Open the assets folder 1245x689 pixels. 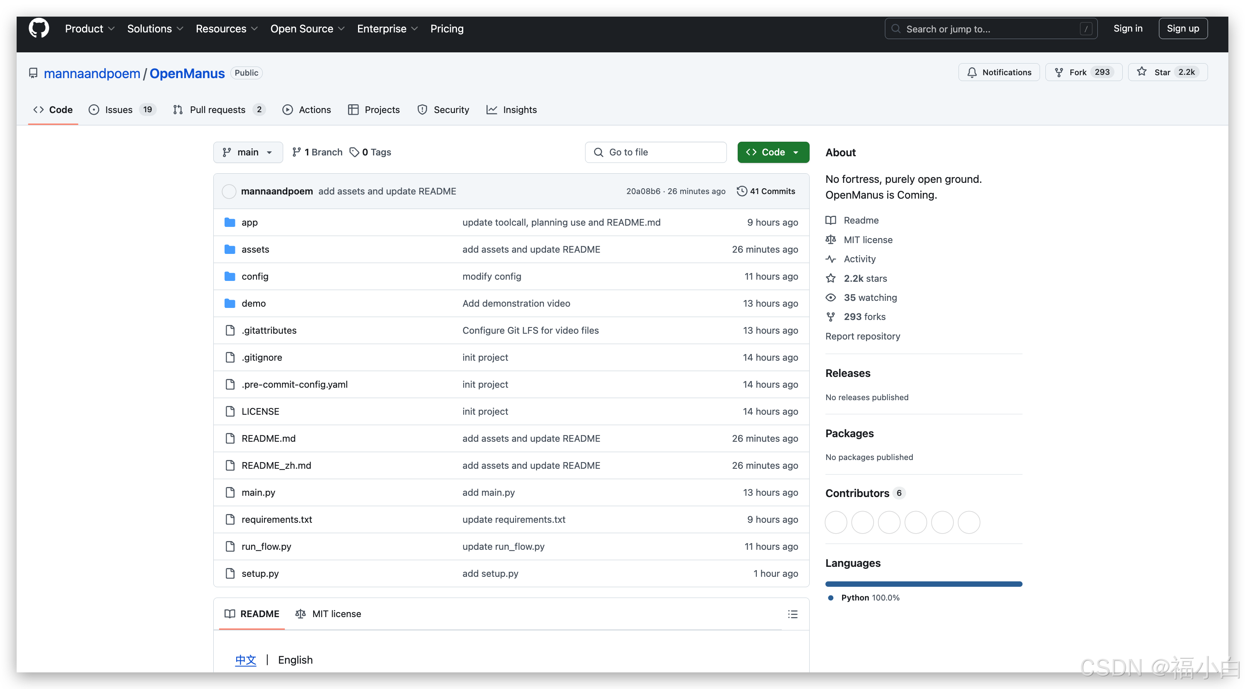pyautogui.click(x=255, y=249)
